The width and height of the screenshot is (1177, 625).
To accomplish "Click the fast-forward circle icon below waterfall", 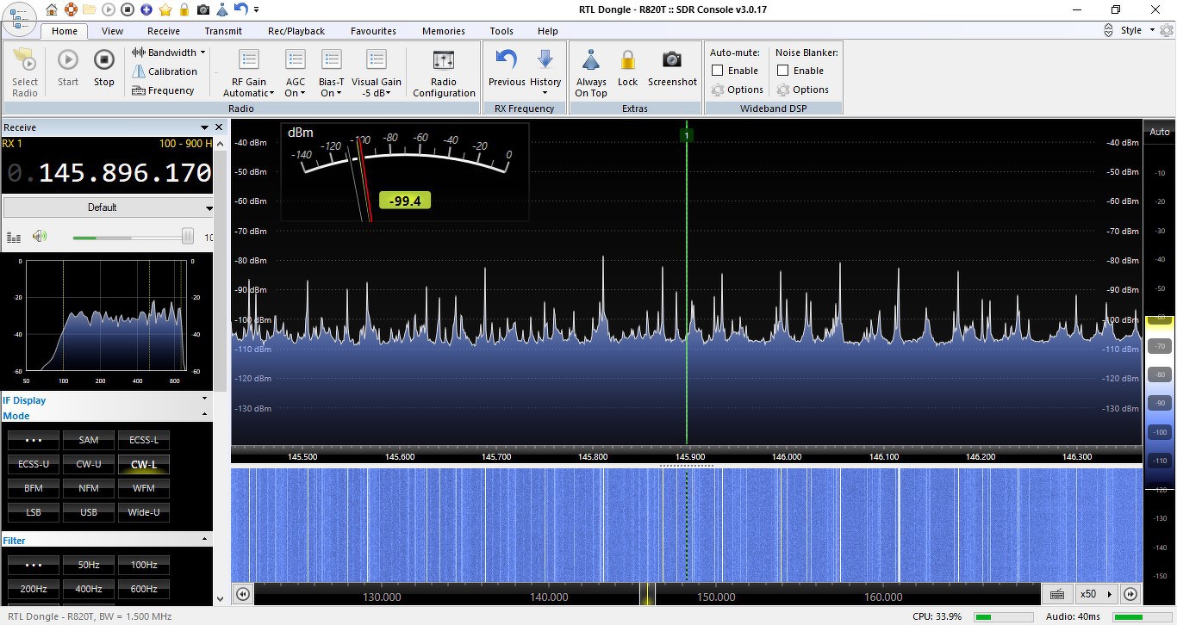I will (1130, 594).
